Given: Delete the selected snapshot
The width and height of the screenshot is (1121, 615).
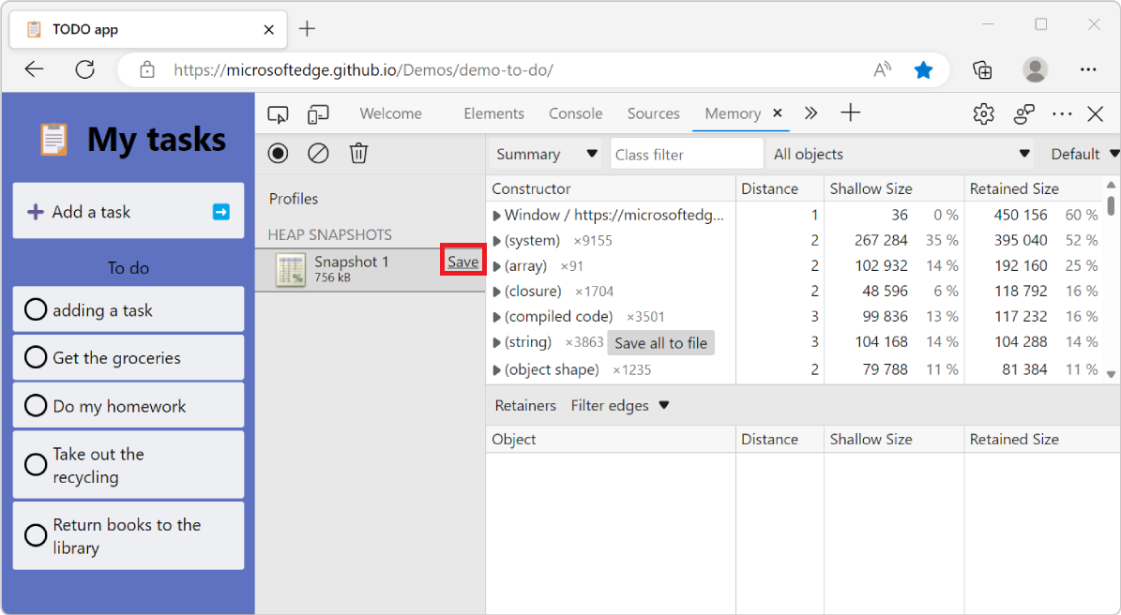Looking at the screenshot, I should click(358, 153).
